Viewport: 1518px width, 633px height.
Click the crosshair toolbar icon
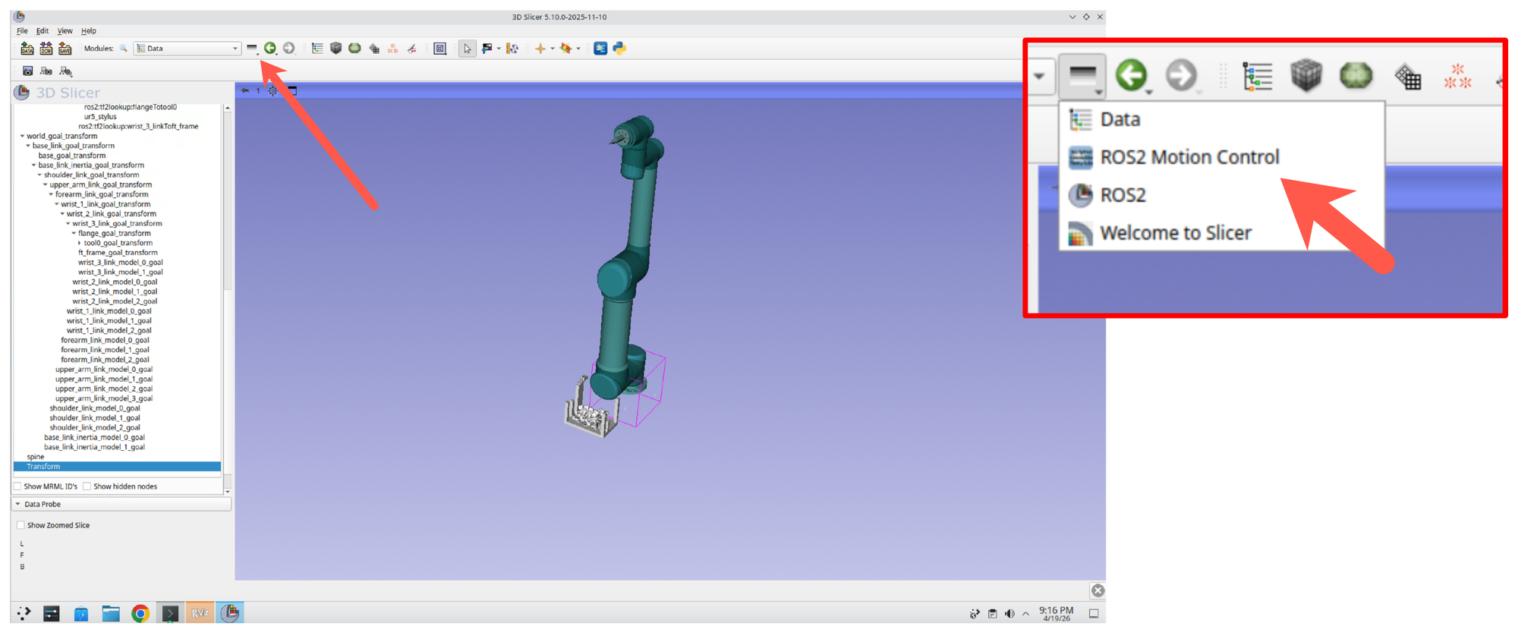540,49
